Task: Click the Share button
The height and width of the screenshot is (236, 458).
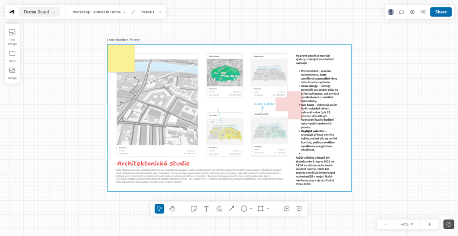Action: [x=441, y=12]
